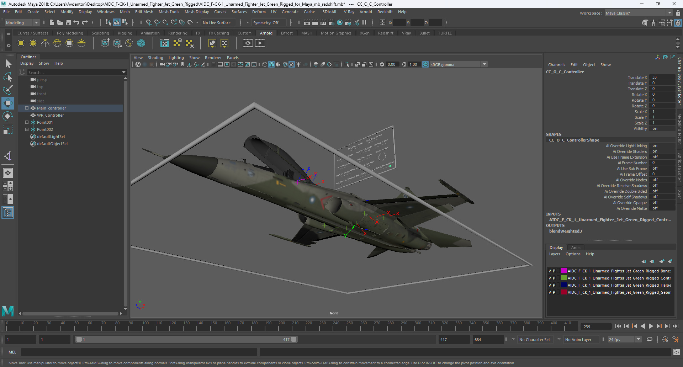This screenshot has width=683, height=367.
Task: Open the Arnold RenderView play icon
Action: tap(260, 43)
